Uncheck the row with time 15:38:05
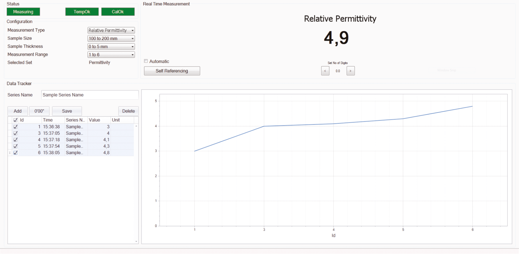This screenshot has width=519, height=254. coord(15,153)
